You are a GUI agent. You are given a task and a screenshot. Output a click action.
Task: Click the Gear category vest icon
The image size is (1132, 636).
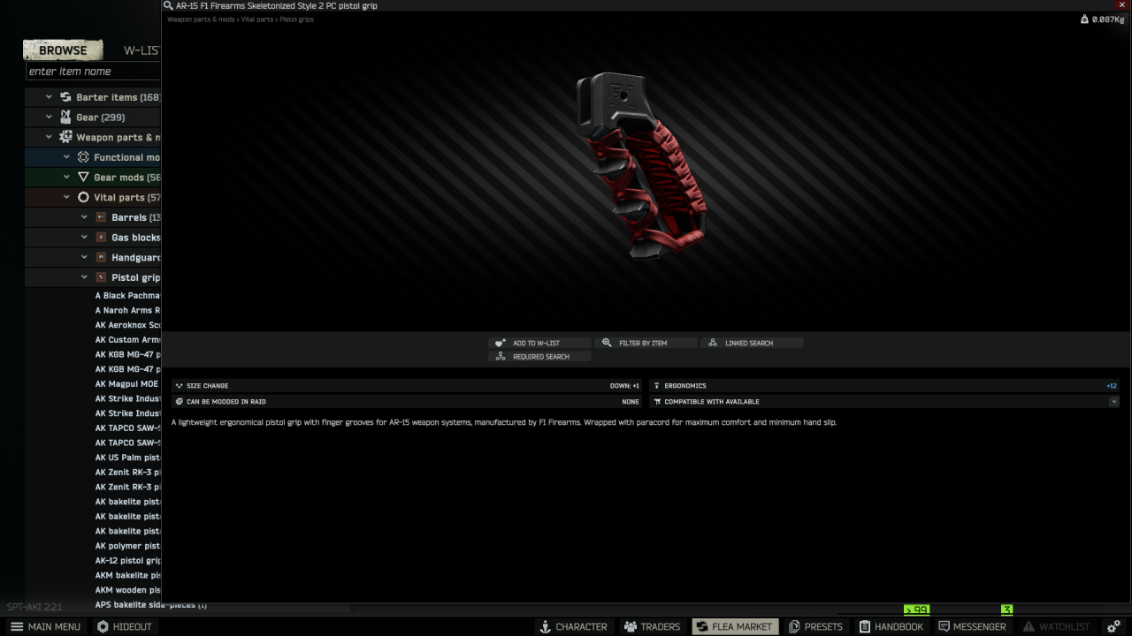coord(65,117)
